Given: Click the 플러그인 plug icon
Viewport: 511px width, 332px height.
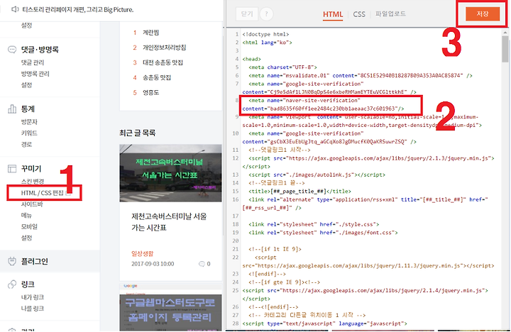Looking at the screenshot, I should point(12,261).
